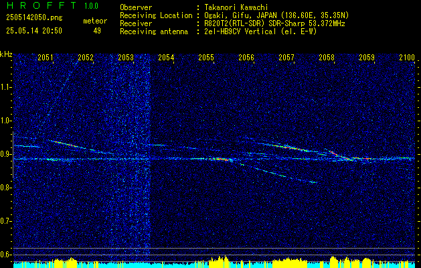Viewport: 421px width, 268px height.
Task: Click frequency label 0.8
Action: click(6, 188)
